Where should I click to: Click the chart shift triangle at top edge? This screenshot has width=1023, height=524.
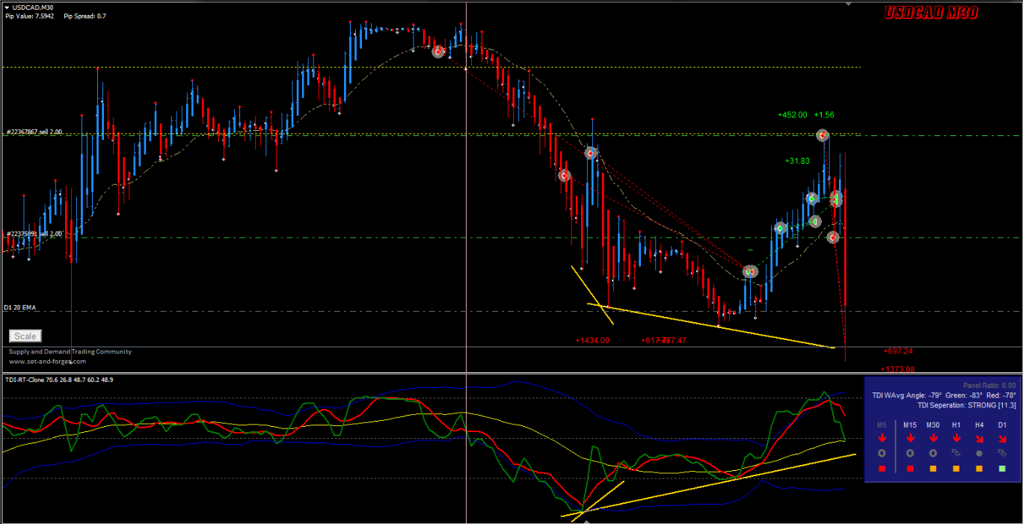[848, 4]
